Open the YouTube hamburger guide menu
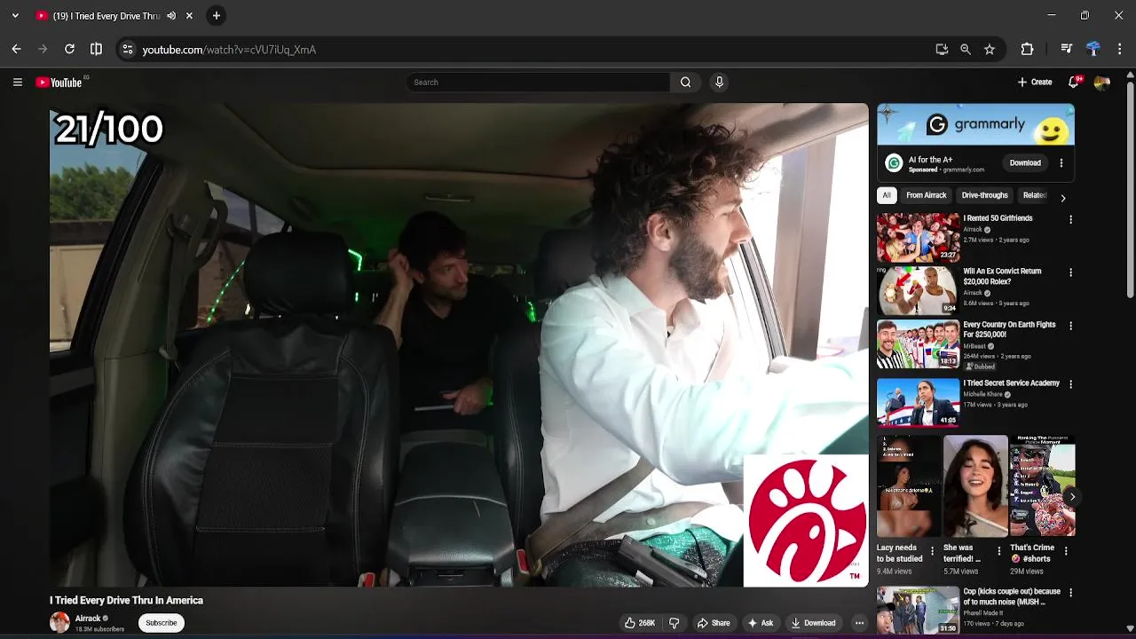The image size is (1136, 639). pos(17,83)
